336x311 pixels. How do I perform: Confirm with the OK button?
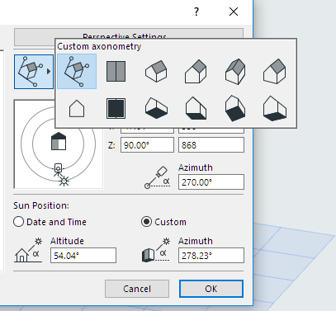point(211,289)
